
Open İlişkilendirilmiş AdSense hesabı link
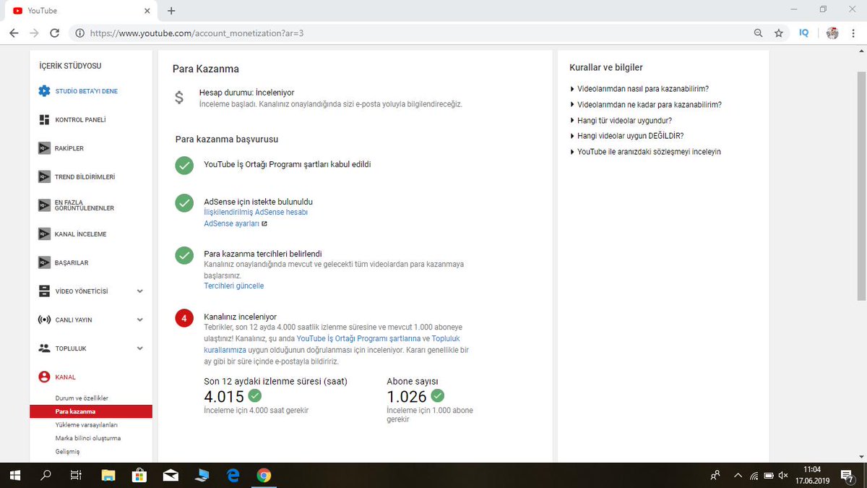pyautogui.click(x=256, y=213)
